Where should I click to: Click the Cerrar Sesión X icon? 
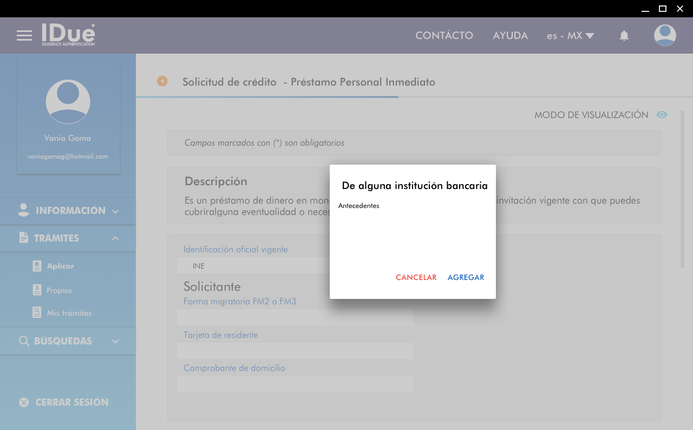(24, 402)
